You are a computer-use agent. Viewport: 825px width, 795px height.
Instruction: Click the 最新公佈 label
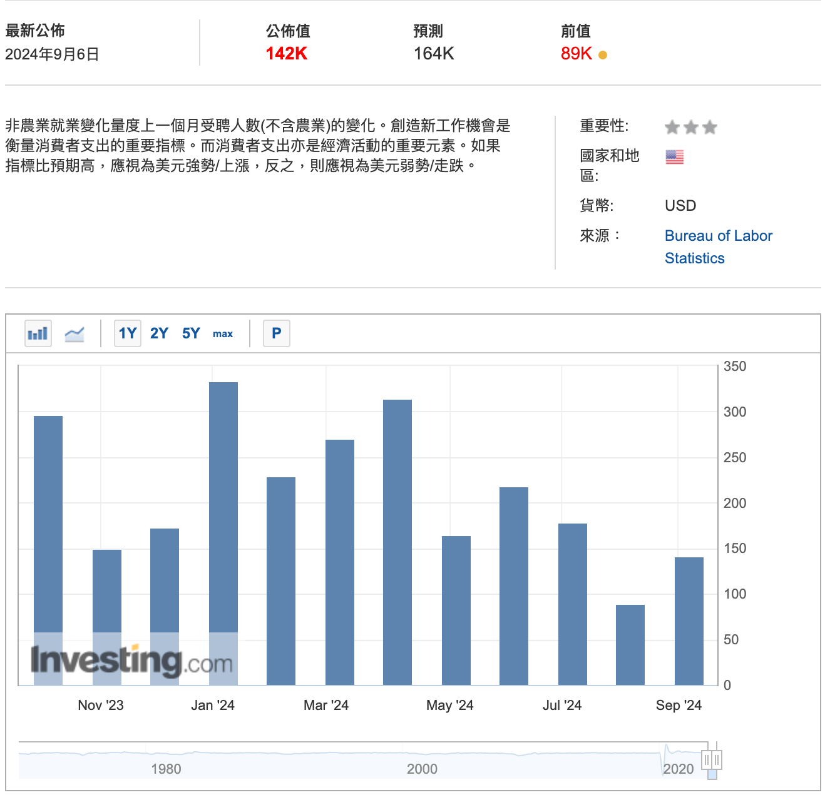coord(35,31)
